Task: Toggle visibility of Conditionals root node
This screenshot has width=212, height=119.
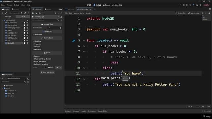Action: (27, 20)
